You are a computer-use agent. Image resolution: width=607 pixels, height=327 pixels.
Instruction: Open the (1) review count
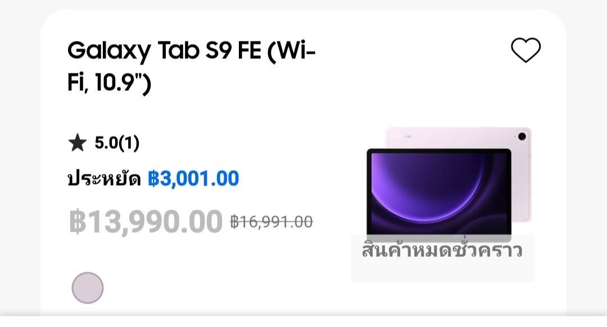point(129,142)
